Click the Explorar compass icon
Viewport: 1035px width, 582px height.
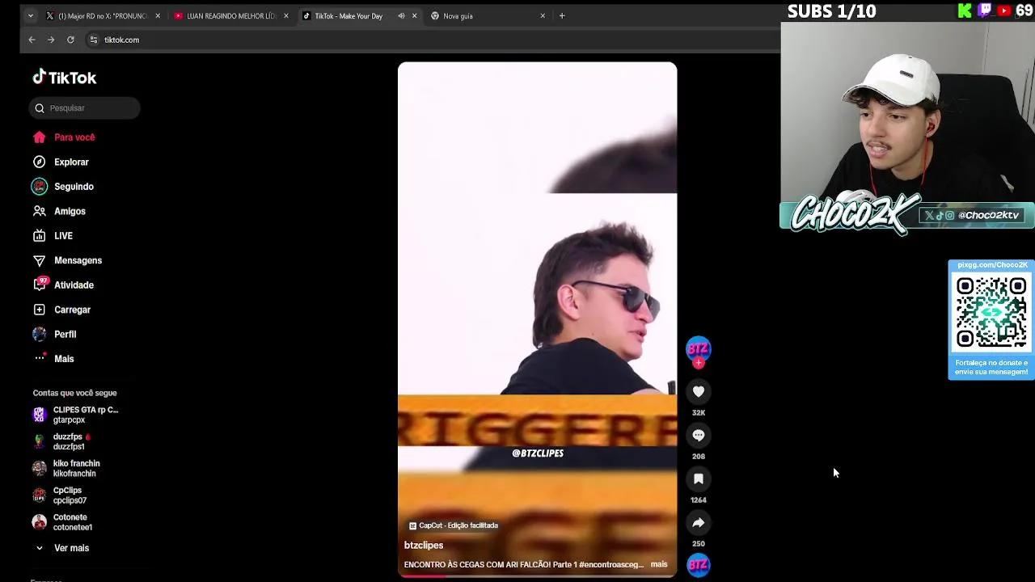pyautogui.click(x=39, y=162)
